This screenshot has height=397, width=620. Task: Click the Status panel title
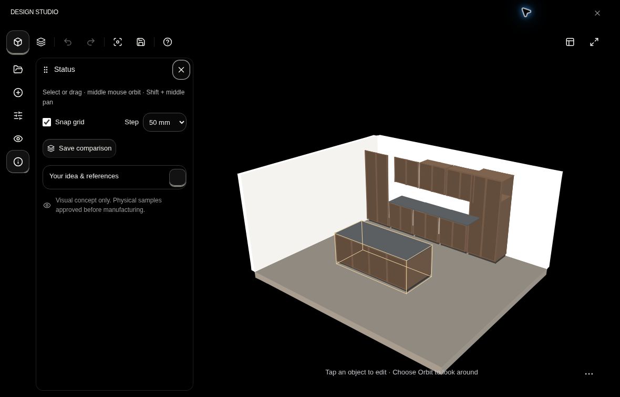65,69
